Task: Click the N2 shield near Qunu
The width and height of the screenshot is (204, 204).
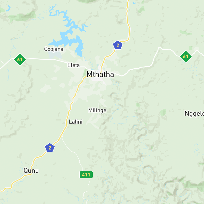Action: click(50, 148)
